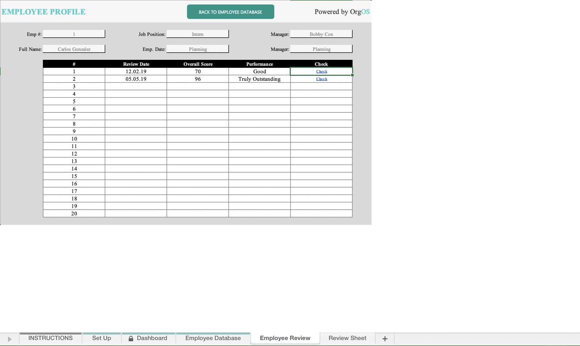
Task: Click the Emp. Date field
Action: pos(198,49)
